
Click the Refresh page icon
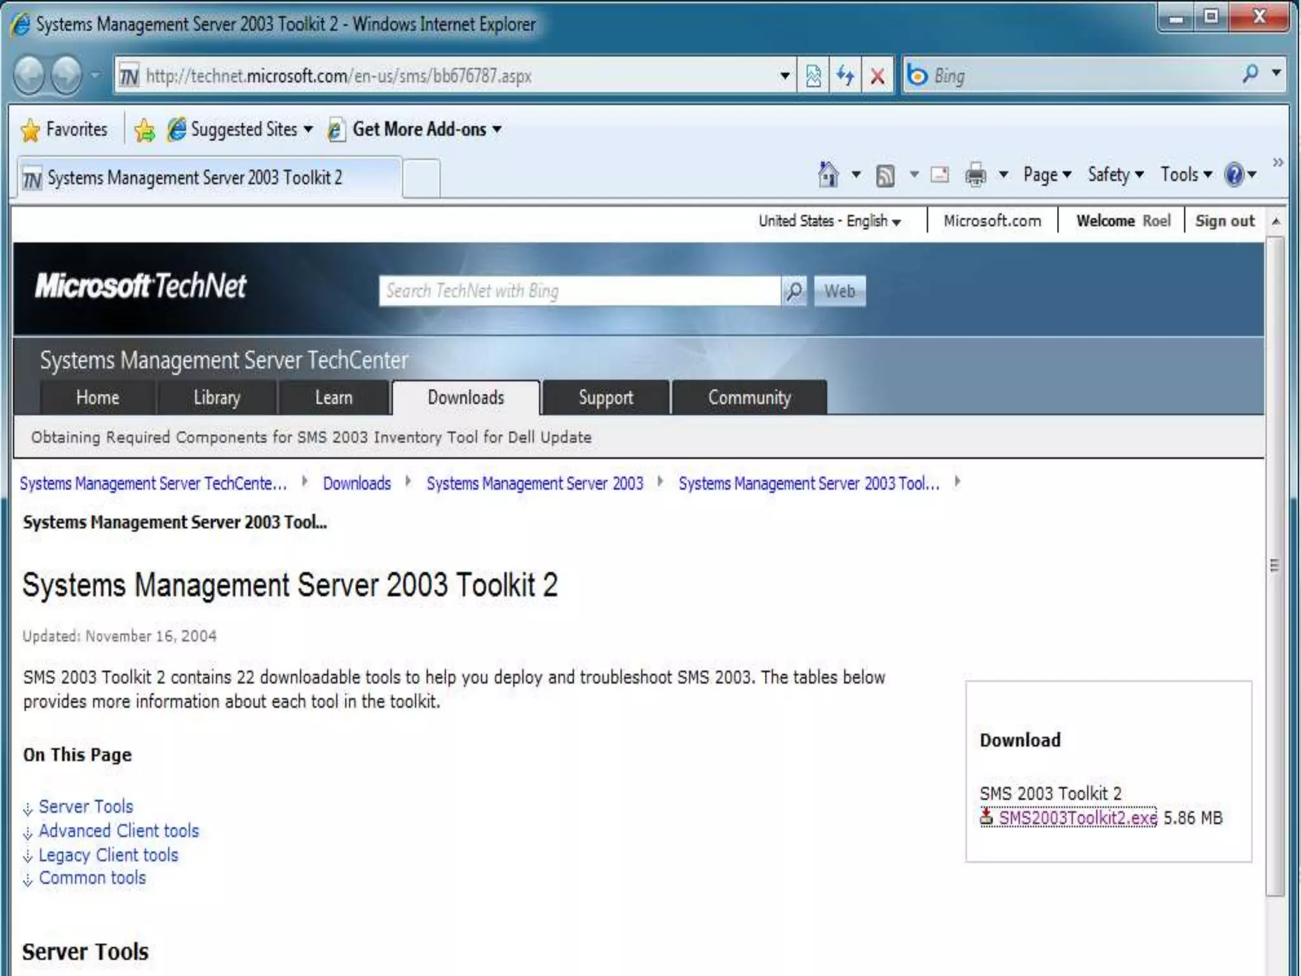pyautogui.click(x=846, y=76)
